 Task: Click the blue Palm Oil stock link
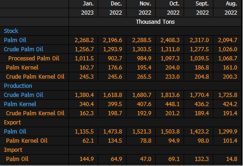click(x=15, y=40)
